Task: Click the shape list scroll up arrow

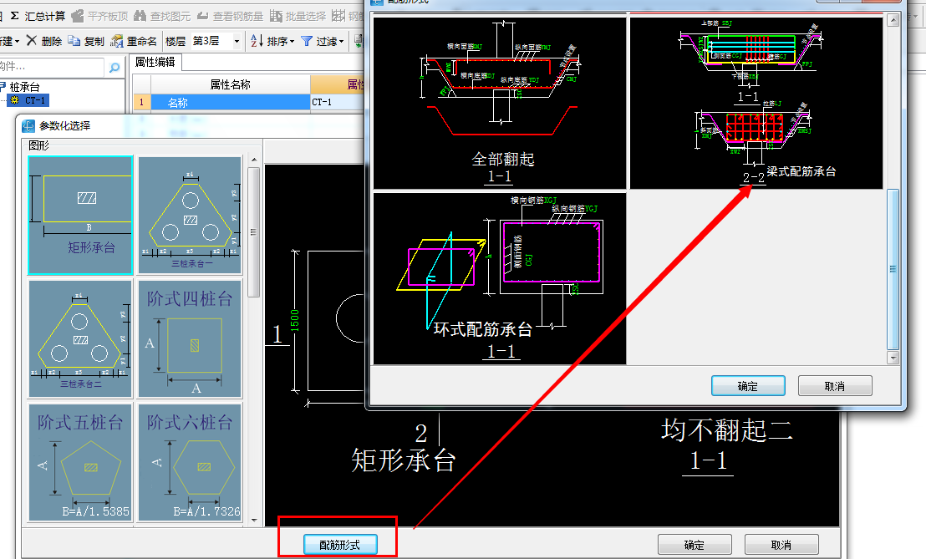Action: pyautogui.click(x=254, y=160)
